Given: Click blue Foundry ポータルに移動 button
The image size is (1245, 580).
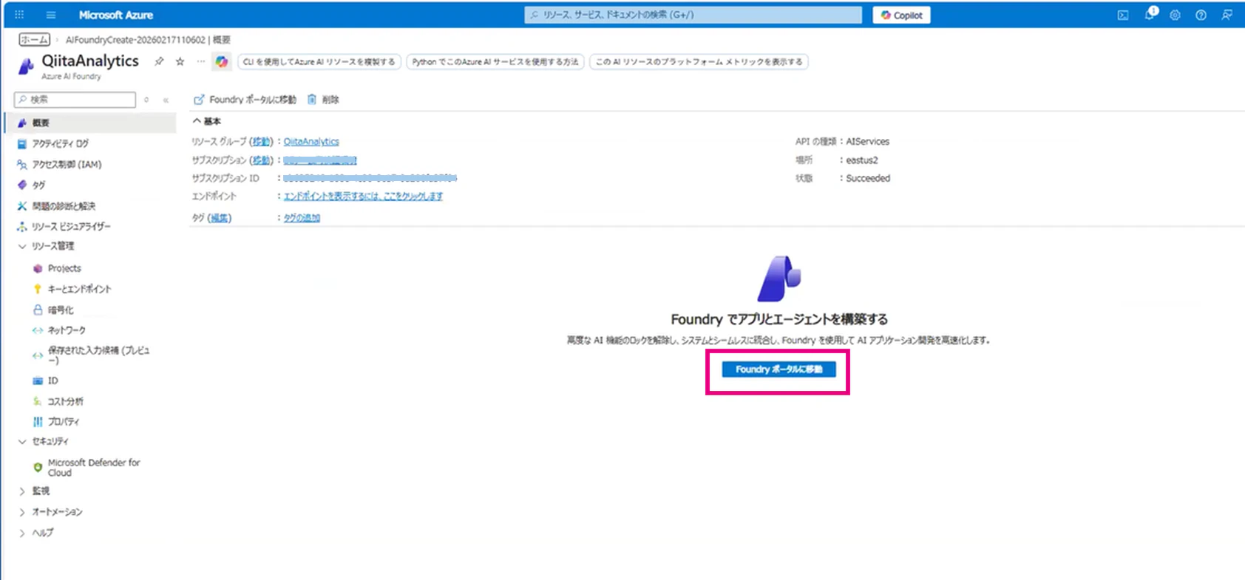Looking at the screenshot, I should click(x=778, y=369).
